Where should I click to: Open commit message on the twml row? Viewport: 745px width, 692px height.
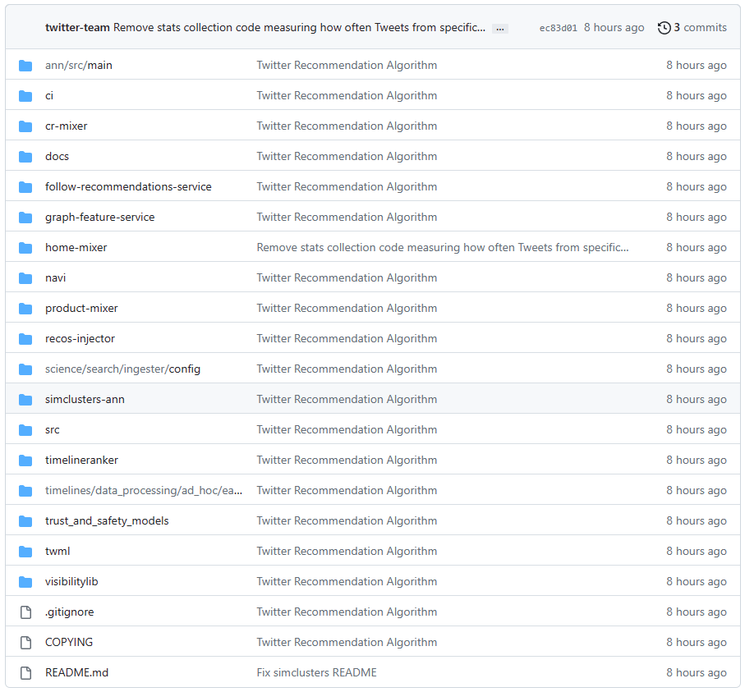point(347,552)
